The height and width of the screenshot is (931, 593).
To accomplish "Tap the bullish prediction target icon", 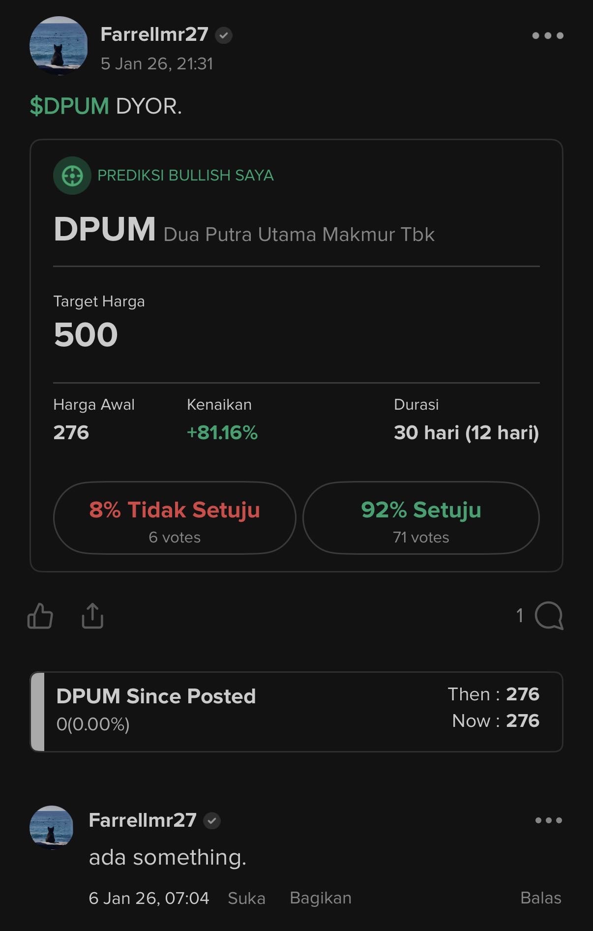I will [x=72, y=176].
